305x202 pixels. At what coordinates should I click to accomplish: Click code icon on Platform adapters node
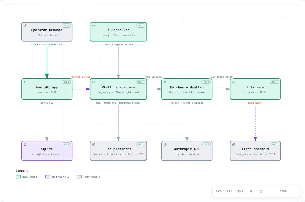coord(94,82)
